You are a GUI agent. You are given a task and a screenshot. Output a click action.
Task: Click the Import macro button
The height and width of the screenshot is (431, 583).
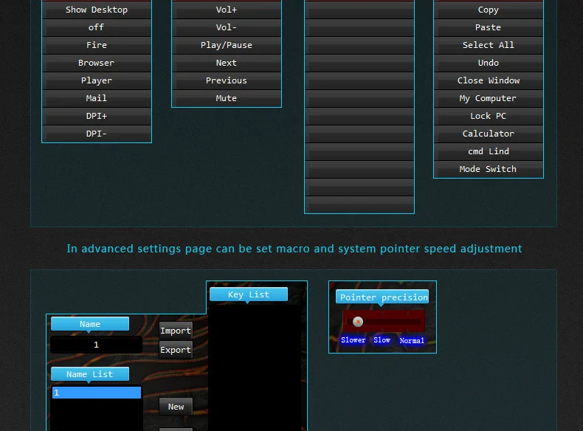176,331
